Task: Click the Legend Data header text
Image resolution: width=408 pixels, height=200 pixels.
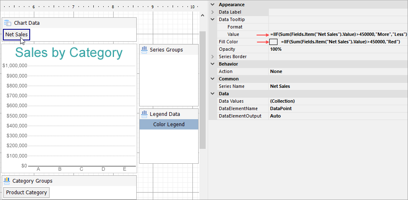Action: click(165, 114)
